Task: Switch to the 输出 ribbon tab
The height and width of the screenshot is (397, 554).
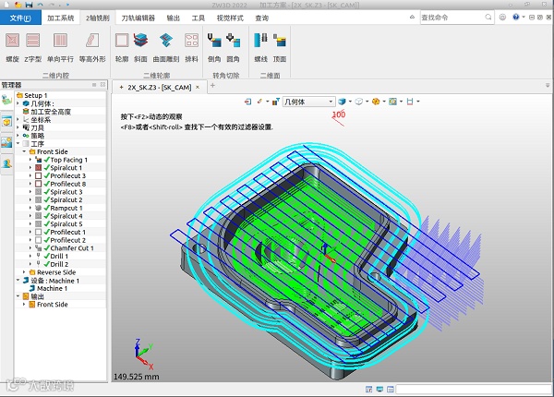Action: (x=174, y=18)
